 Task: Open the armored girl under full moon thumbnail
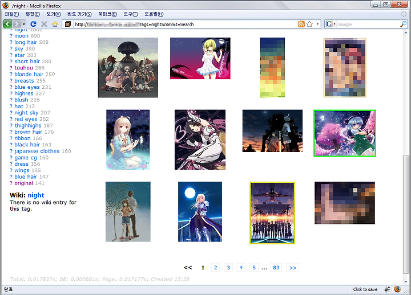click(200, 212)
